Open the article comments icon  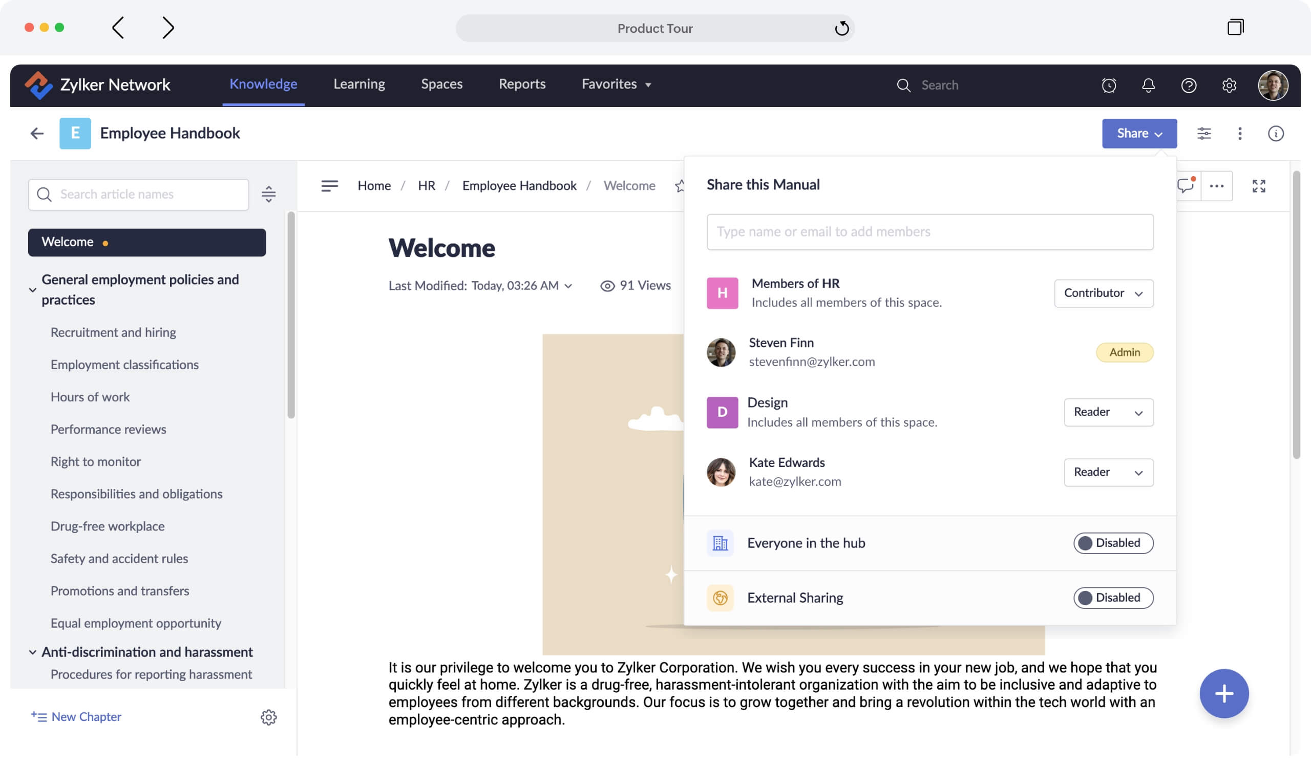(1186, 186)
